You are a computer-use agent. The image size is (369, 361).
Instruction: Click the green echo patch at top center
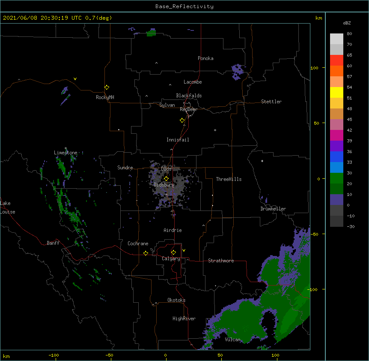(x=151, y=33)
